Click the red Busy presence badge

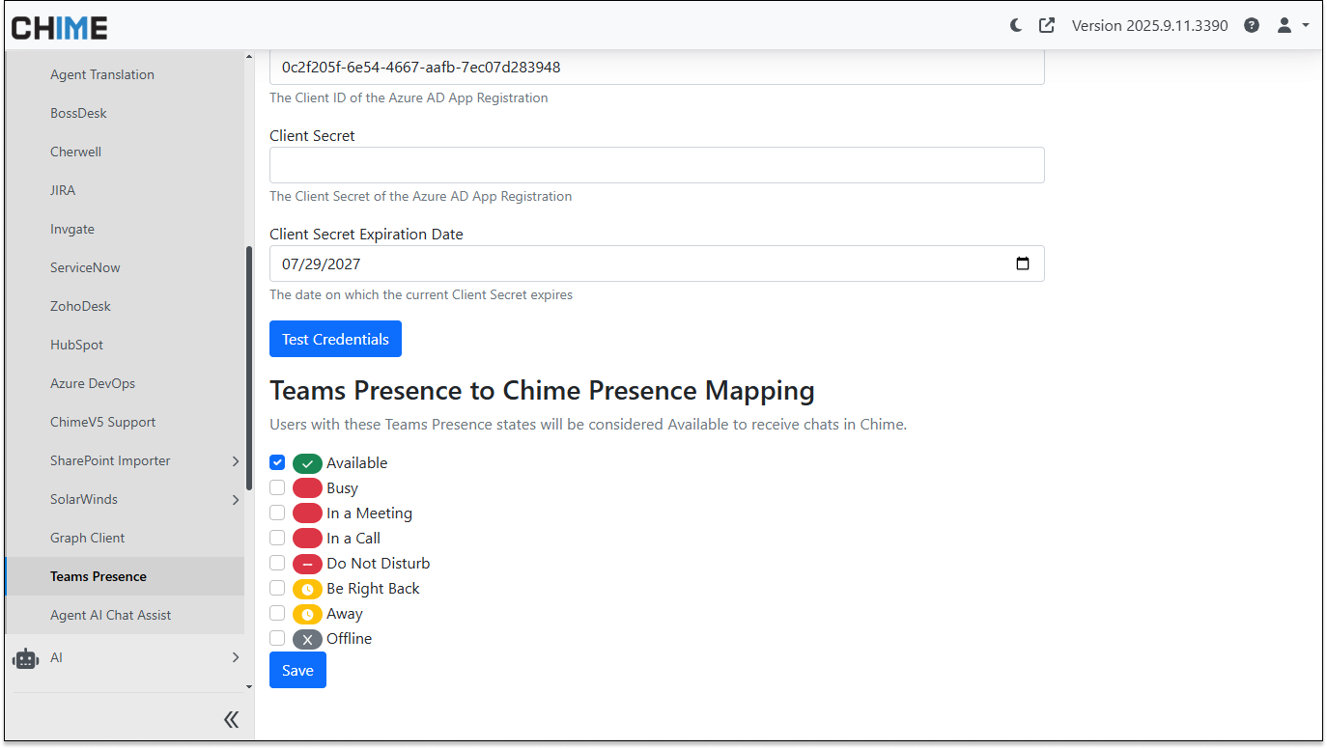307,488
